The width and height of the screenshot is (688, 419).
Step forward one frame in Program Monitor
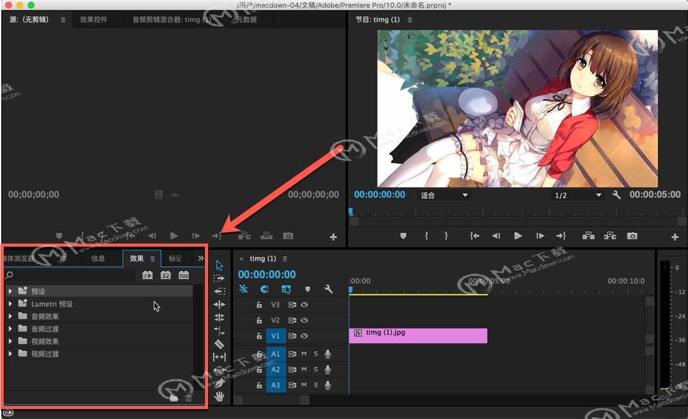click(540, 236)
